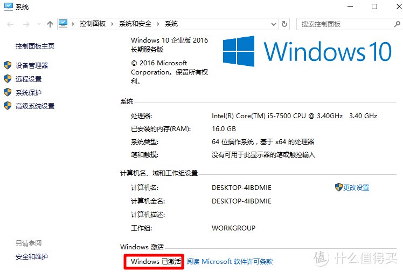Maximize the 系统 window
The height and width of the screenshot is (272, 403).
374,6
